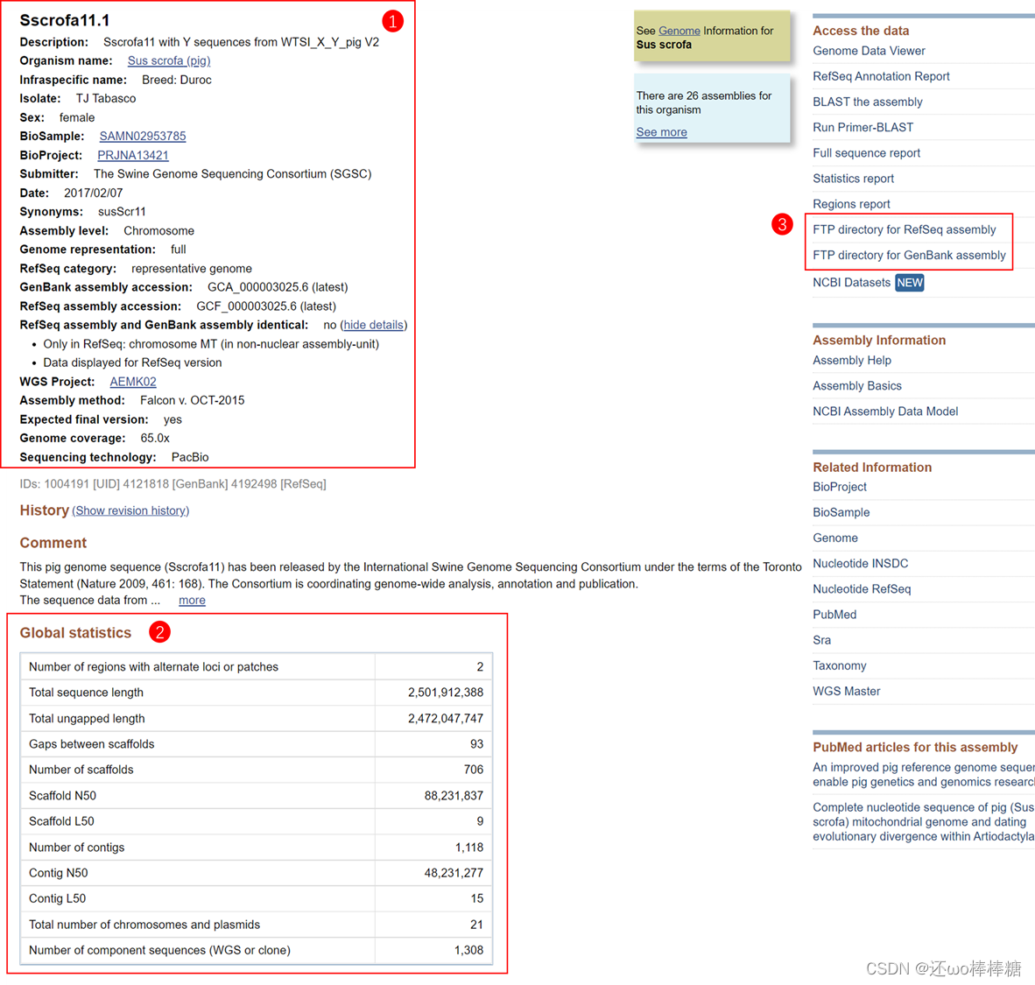Open WGS Master link
The image size is (1035, 985).
tap(846, 691)
